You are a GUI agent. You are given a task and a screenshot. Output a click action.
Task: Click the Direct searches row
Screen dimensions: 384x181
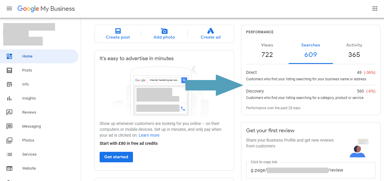coord(311,75)
